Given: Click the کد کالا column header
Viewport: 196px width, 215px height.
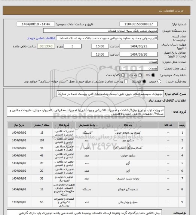Looking at the screenshot, I should pyautogui.click(x=168, y=125).
